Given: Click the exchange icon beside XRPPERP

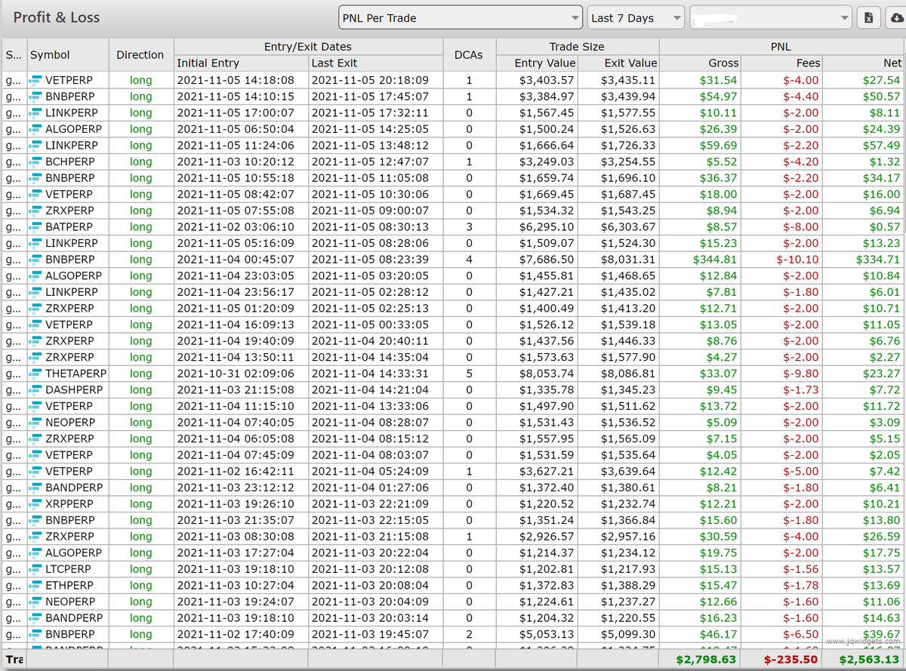Looking at the screenshot, I should [35, 504].
